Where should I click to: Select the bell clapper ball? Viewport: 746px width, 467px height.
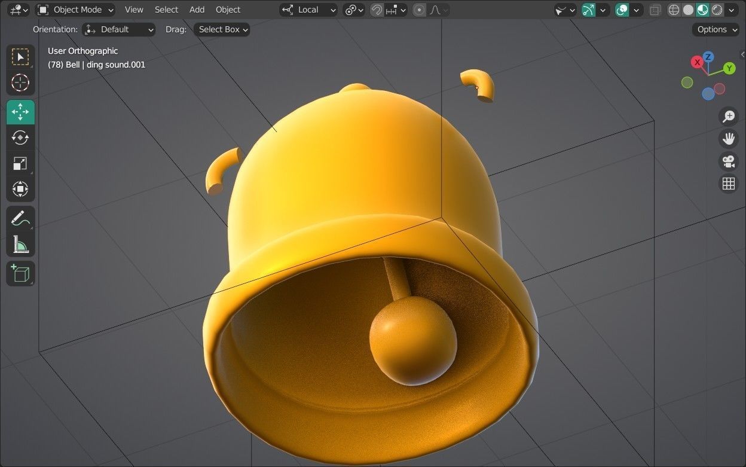pos(412,340)
